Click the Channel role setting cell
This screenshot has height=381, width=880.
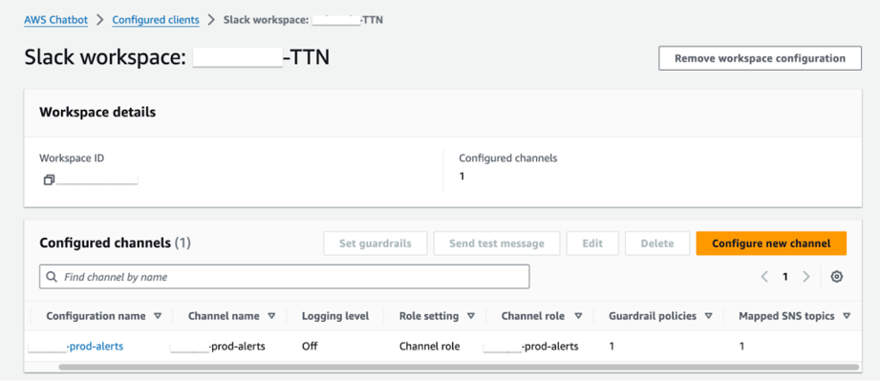pos(429,347)
